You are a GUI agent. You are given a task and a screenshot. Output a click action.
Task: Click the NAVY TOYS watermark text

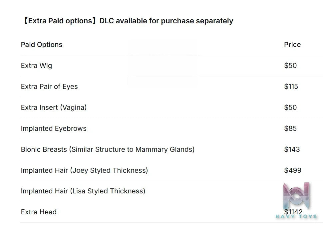[296, 216]
